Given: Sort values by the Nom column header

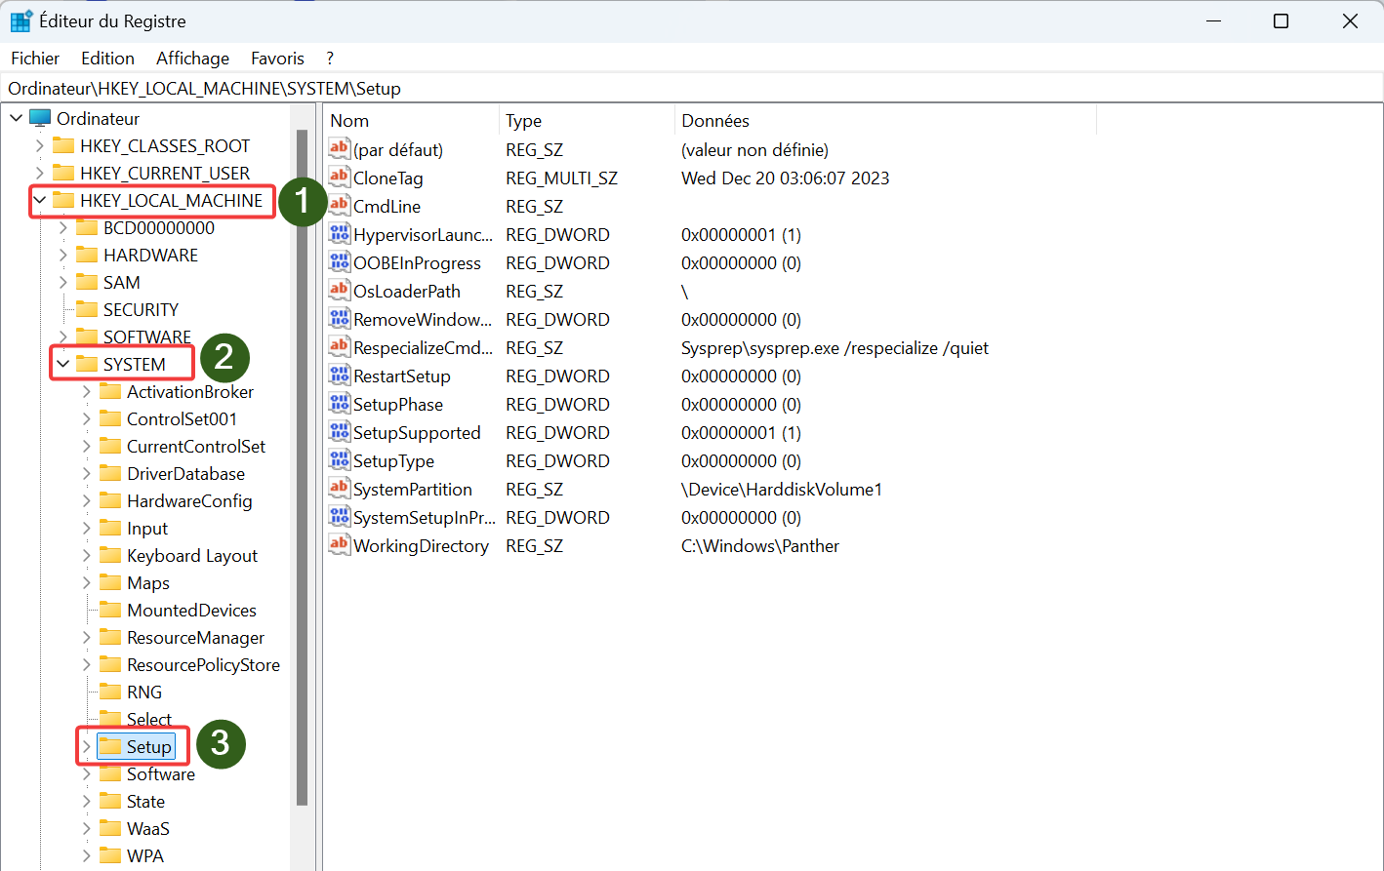Looking at the screenshot, I should tap(410, 121).
